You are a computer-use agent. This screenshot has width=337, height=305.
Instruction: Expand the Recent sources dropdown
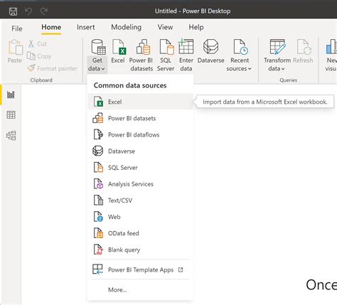pos(239,55)
